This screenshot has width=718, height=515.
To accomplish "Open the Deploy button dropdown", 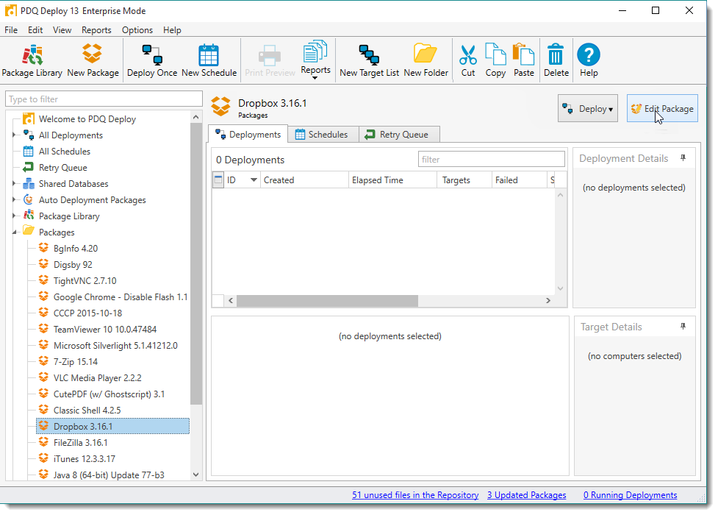I will (587, 109).
